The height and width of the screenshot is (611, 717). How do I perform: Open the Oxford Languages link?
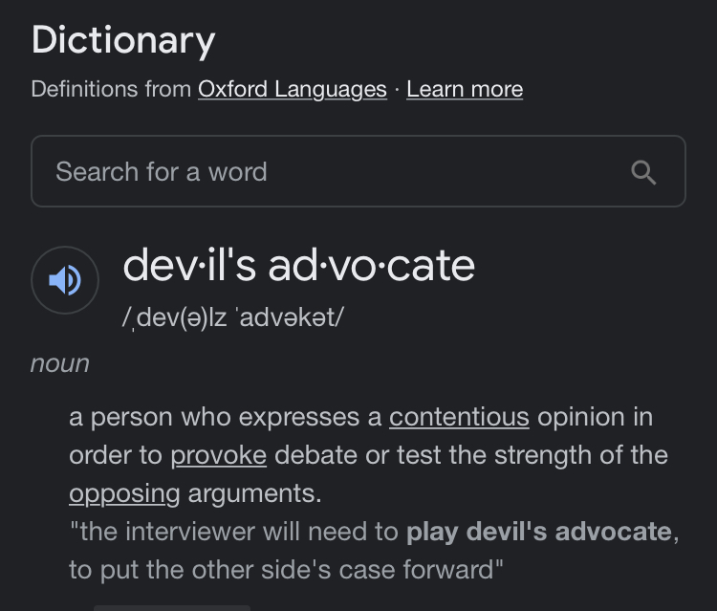pyautogui.click(x=293, y=89)
